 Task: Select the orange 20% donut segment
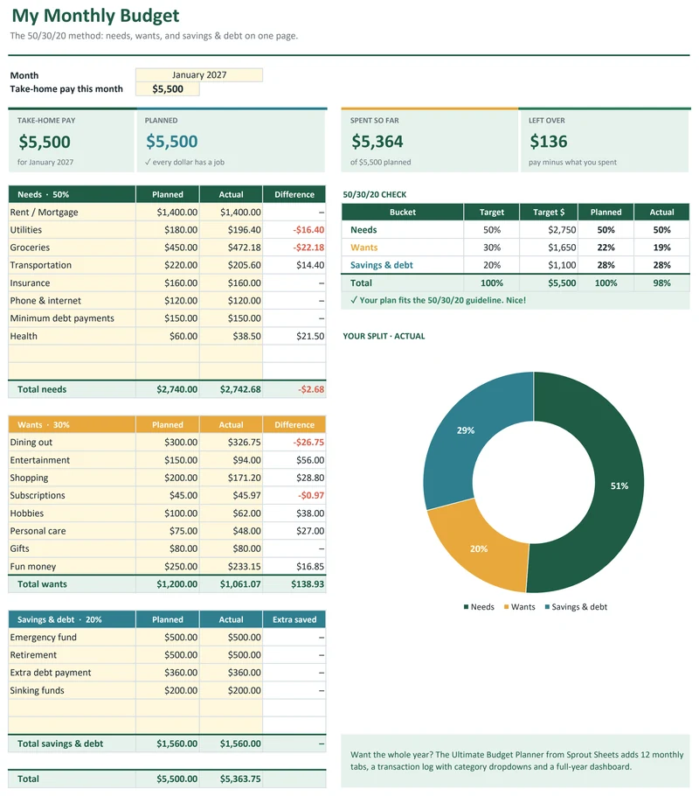(x=478, y=548)
